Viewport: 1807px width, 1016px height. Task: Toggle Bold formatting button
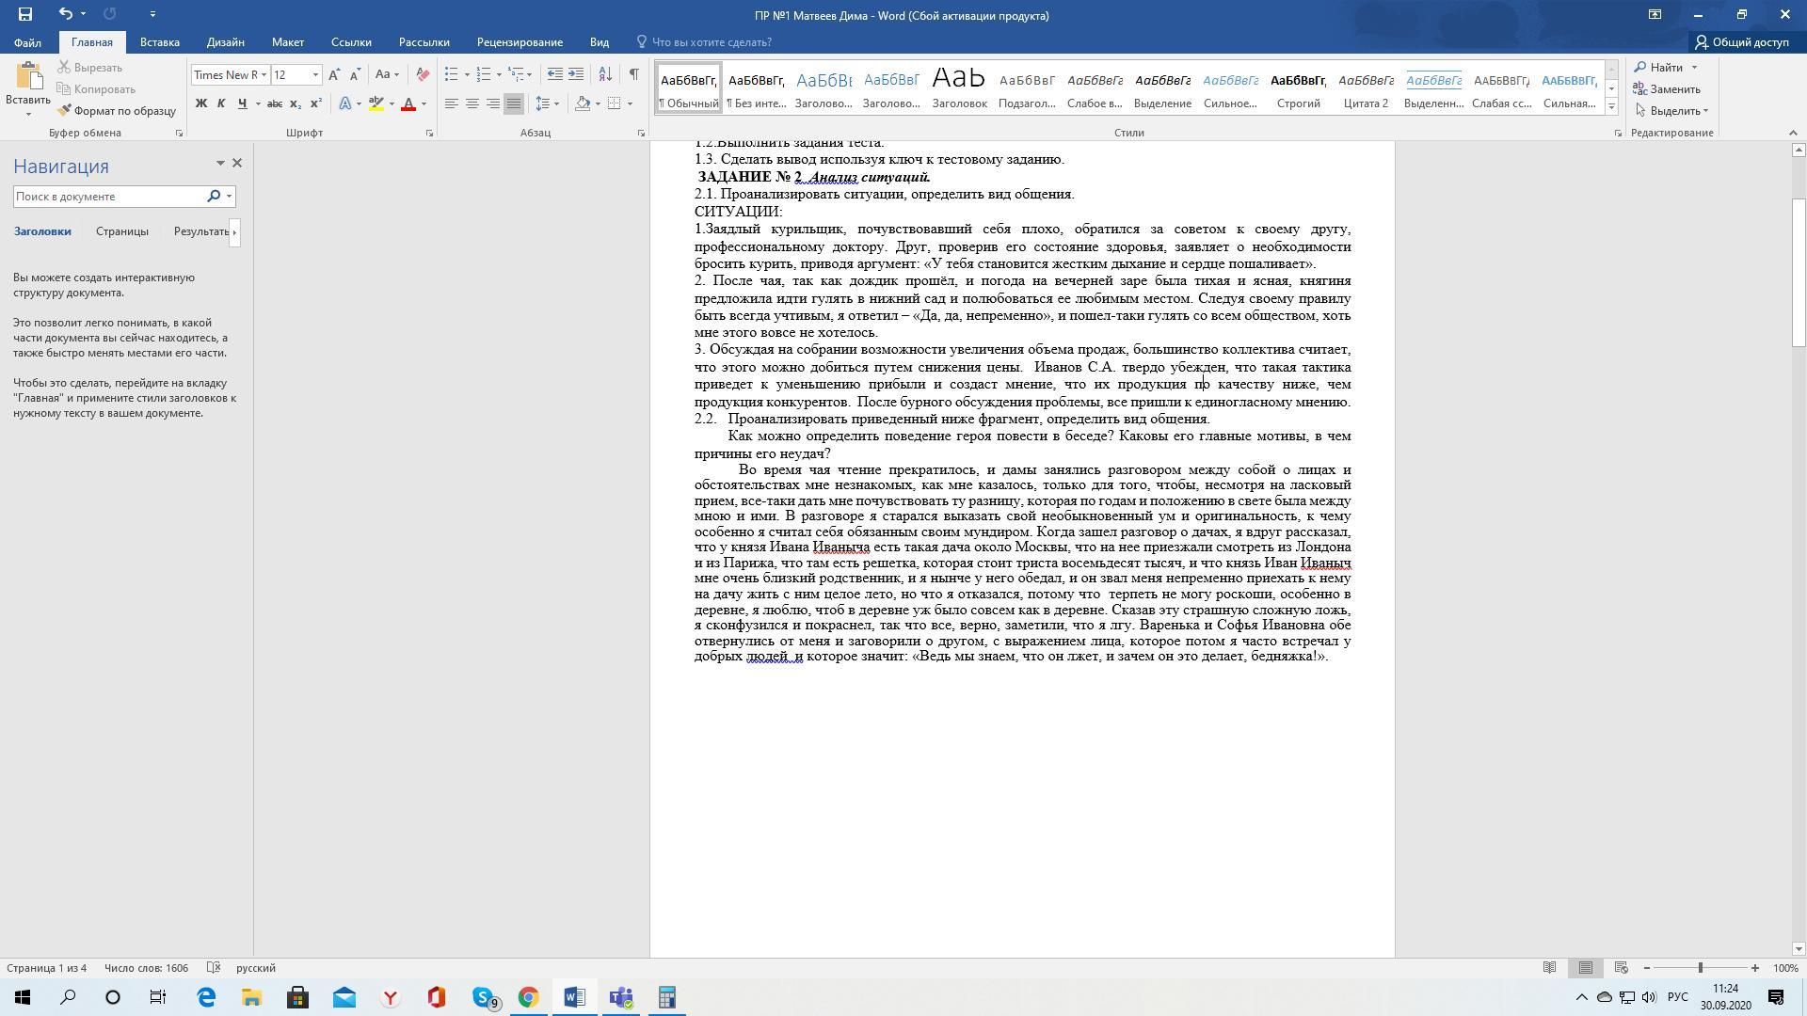pyautogui.click(x=200, y=103)
